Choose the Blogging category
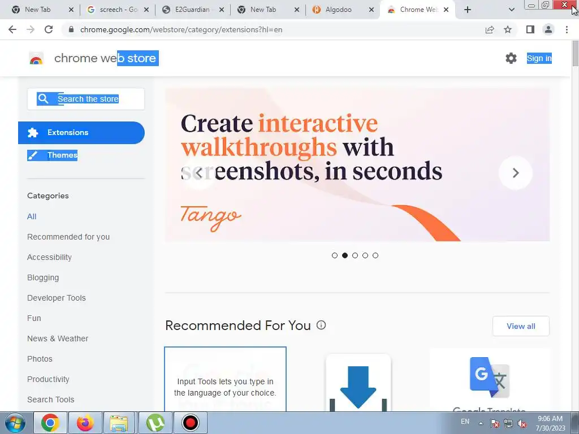Viewport: 579px width, 434px height. (x=43, y=277)
